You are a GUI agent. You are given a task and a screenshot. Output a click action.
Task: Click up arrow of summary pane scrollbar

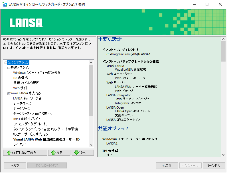coord(223,39)
